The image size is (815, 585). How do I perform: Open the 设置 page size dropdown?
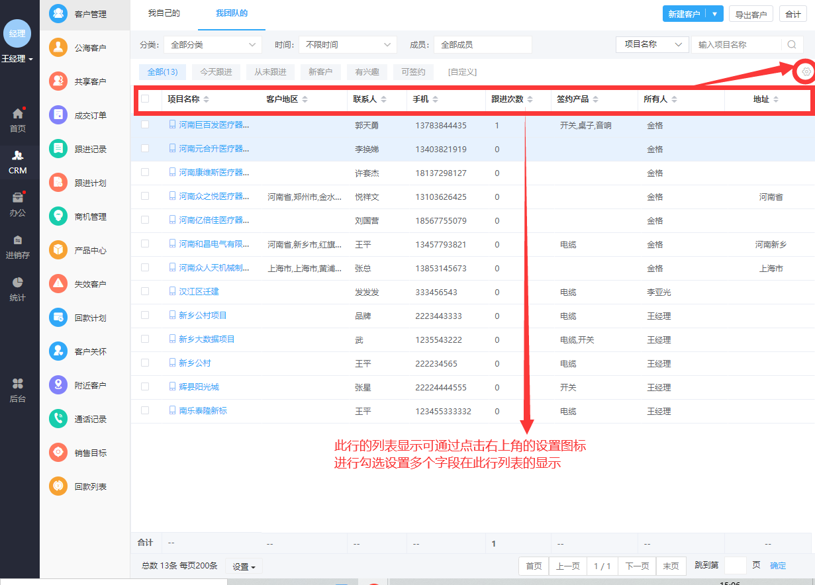[x=244, y=566]
